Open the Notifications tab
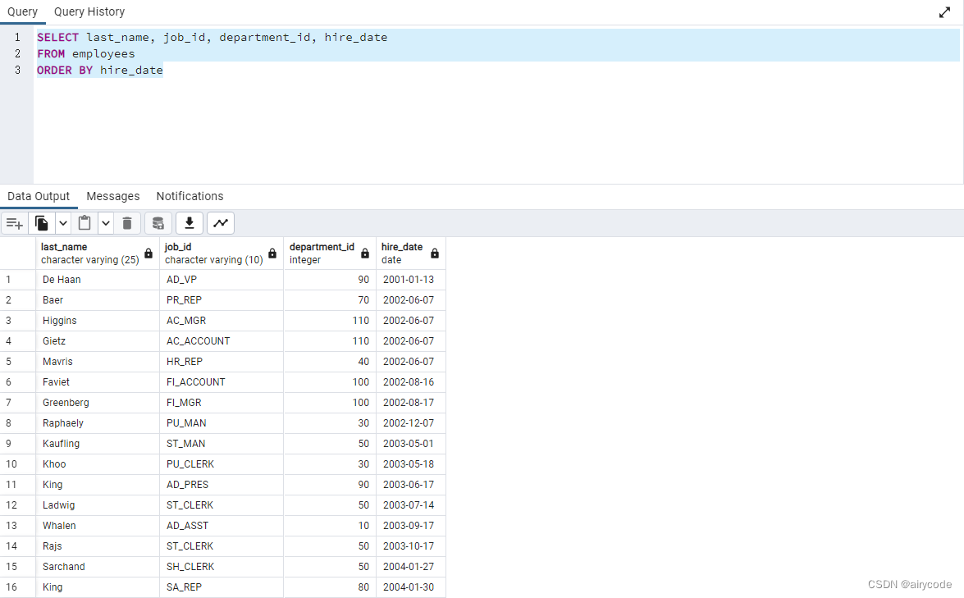 click(190, 196)
